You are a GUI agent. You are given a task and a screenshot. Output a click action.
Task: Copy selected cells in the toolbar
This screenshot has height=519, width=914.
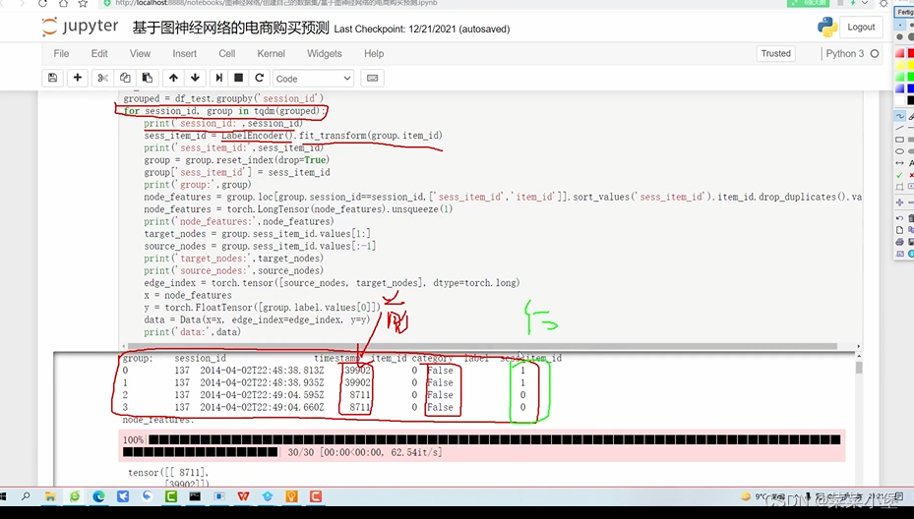(125, 78)
